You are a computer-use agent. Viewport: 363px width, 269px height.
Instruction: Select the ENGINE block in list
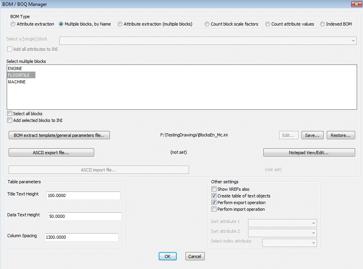(x=15, y=68)
